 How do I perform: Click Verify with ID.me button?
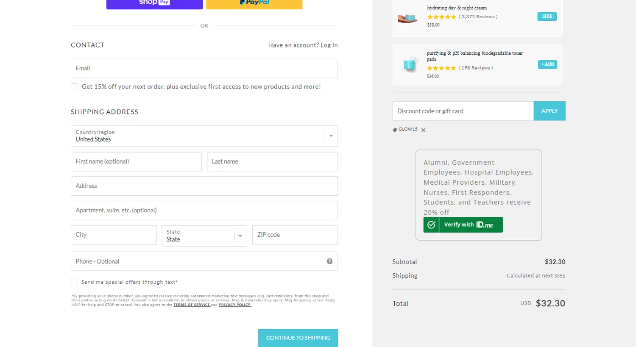[463, 225]
